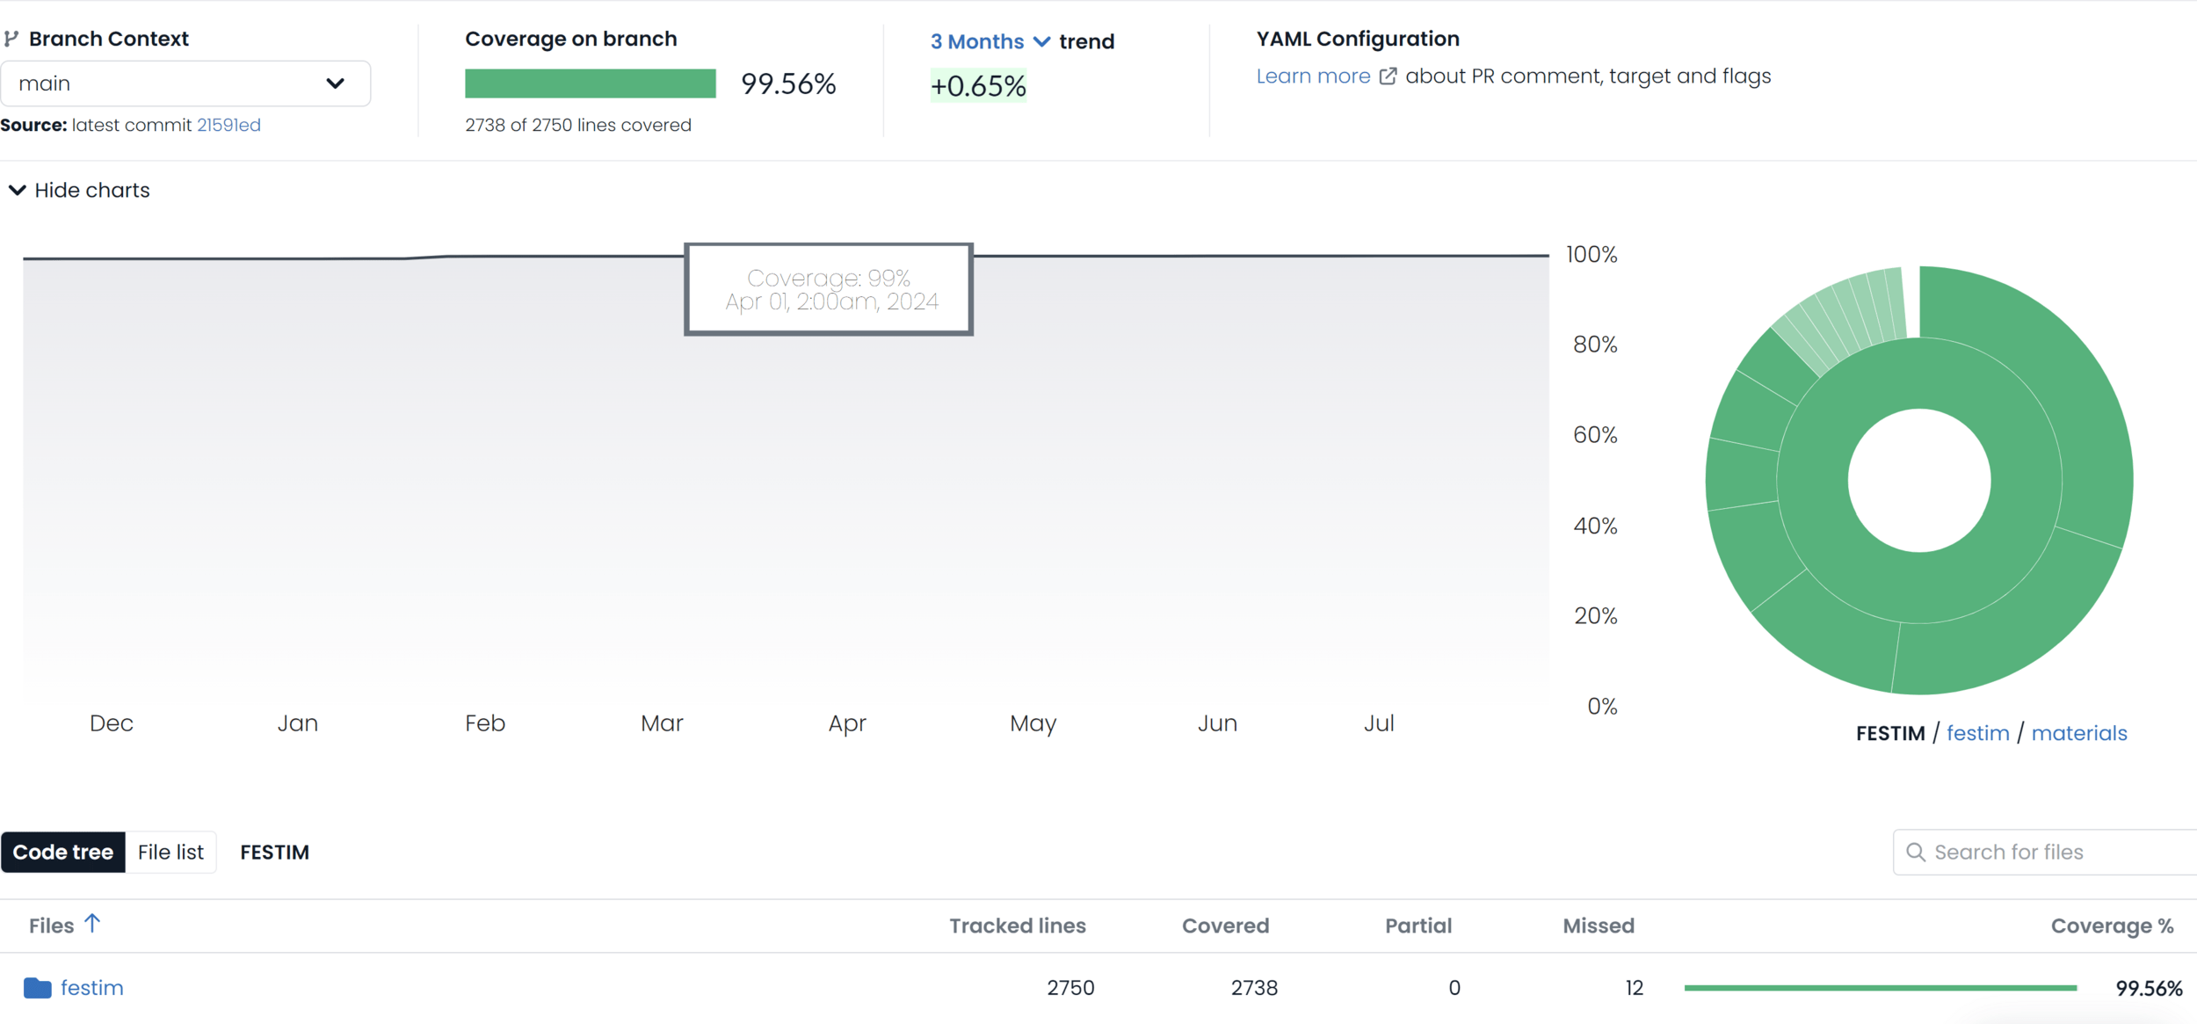This screenshot has width=2197, height=1024.
Task: Collapse charts using the Hide charts chevron
Action: tap(17, 190)
